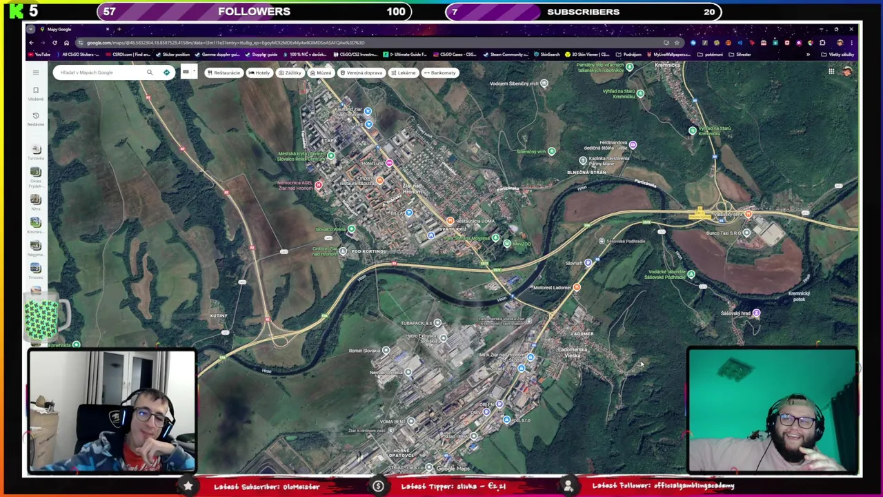
Task: Filter map by Zážitky
Action: click(290, 72)
